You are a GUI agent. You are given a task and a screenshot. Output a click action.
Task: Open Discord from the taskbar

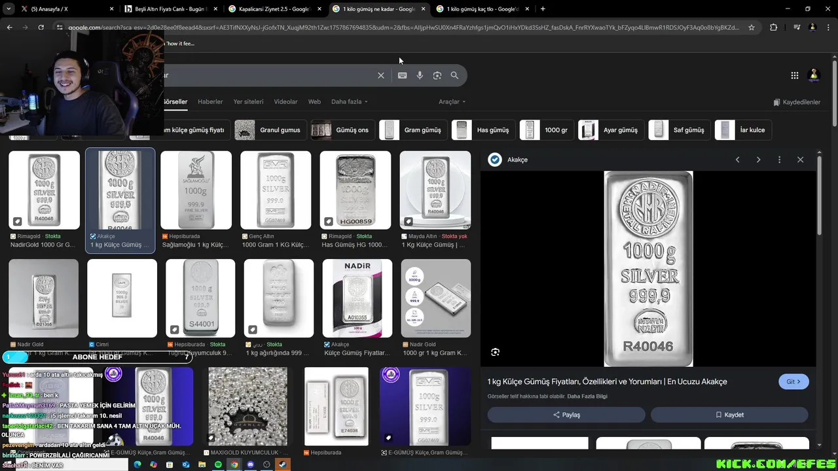tap(250, 464)
